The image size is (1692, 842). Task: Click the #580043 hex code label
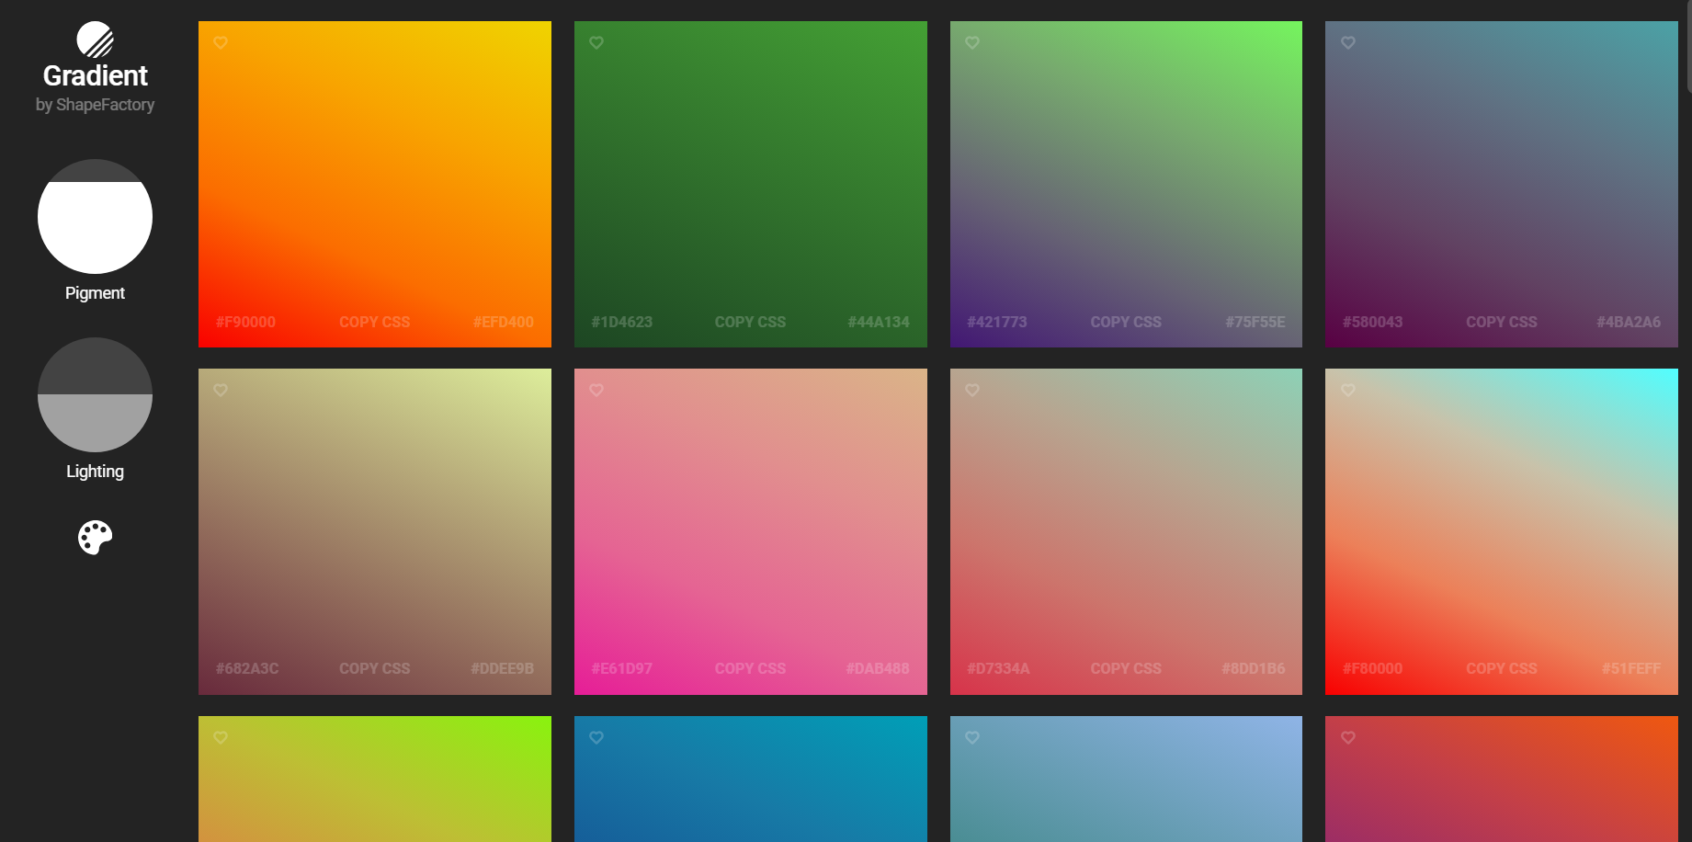tap(1373, 322)
